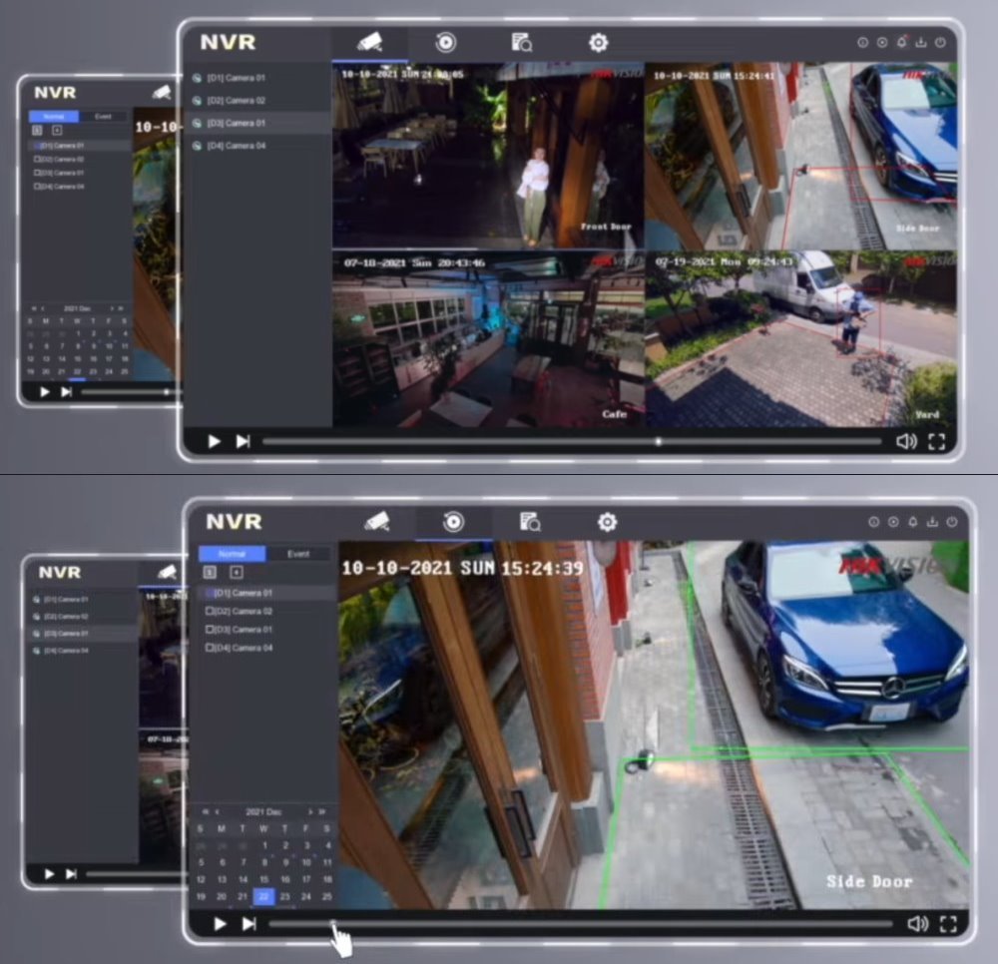998x964 pixels.
Task: Tick [D4] Camera 04 checkbox in playback list
Action: point(210,648)
